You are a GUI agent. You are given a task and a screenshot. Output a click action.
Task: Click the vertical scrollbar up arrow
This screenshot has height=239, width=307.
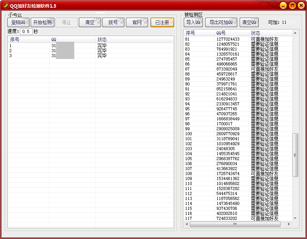[x=295, y=33]
